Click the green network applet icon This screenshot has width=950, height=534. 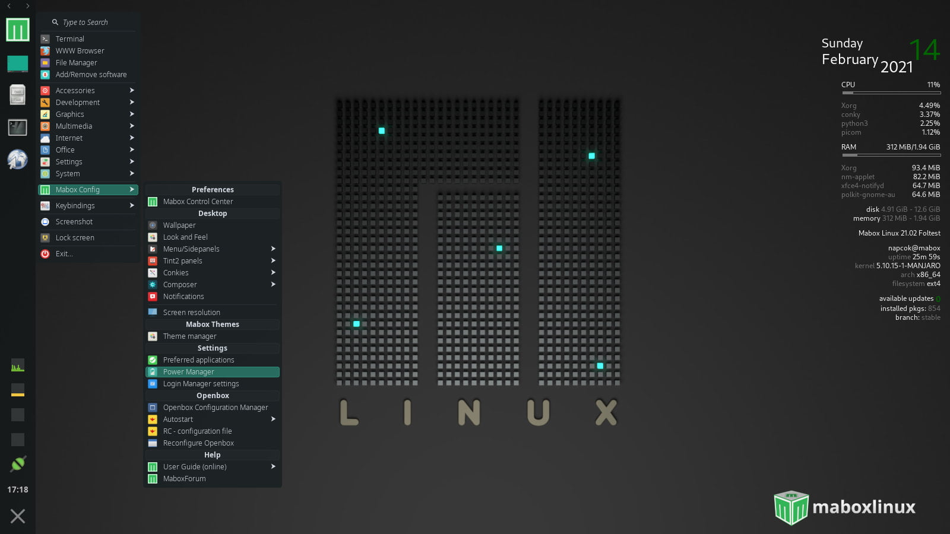17,463
